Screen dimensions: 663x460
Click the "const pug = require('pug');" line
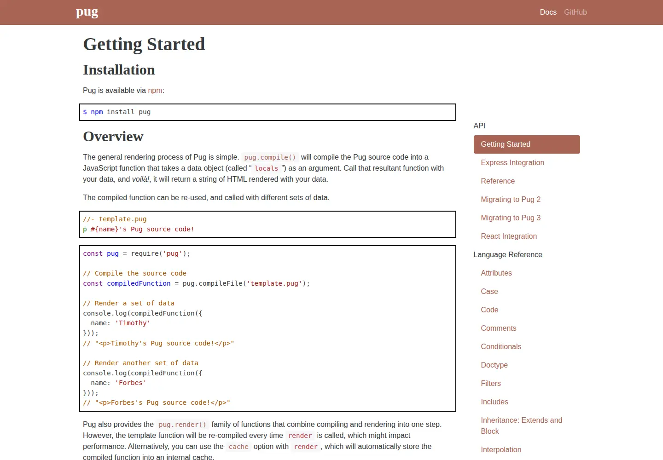(x=137, y=254)
